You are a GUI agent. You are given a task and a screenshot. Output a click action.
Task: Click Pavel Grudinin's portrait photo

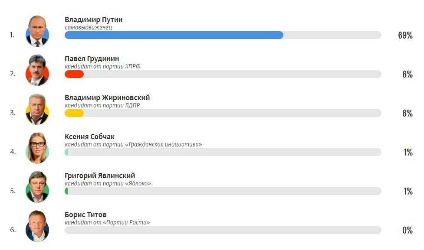click(x=37, y=70)
